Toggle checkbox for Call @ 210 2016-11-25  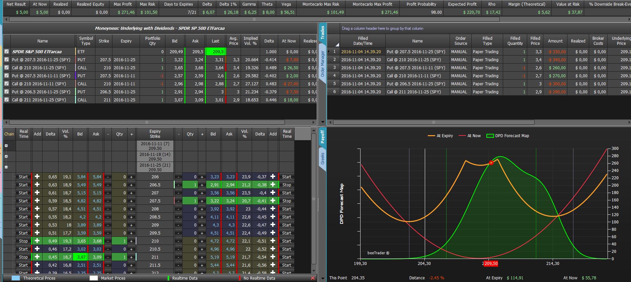tap(7, 68)
